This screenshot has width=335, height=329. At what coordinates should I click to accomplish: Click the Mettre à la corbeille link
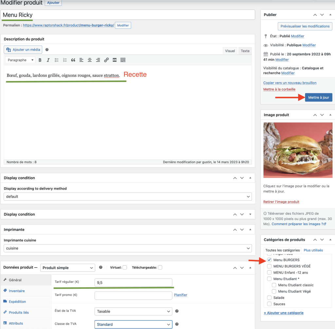279,89
